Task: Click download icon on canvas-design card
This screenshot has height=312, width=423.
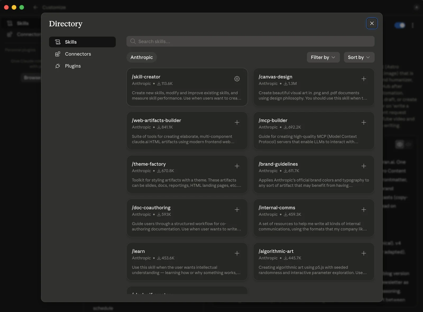Action: coord(286,83)
